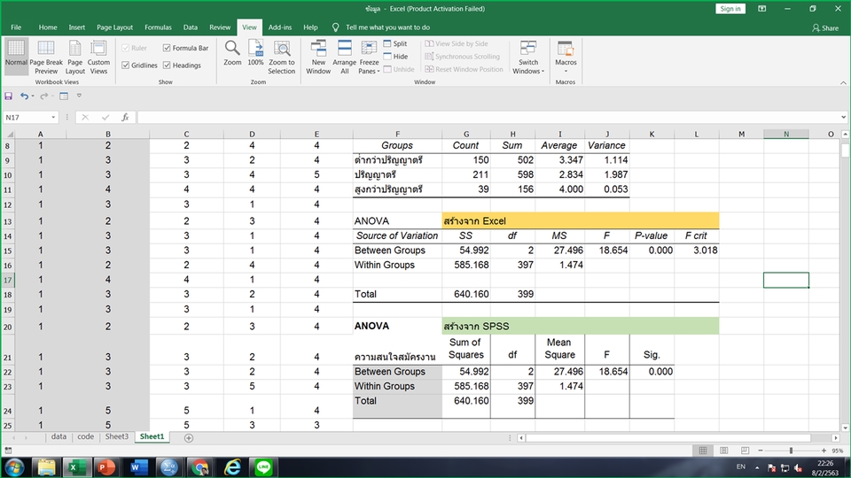Open Custom Views dialog

coord(98,57)
